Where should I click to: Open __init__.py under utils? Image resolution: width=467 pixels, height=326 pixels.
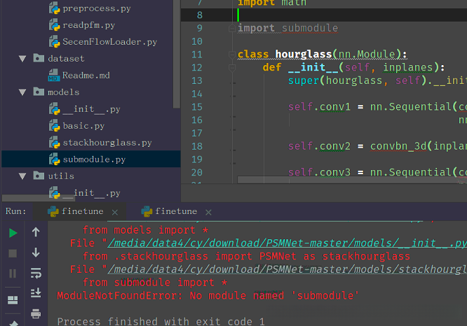click(x=91, y=193)
